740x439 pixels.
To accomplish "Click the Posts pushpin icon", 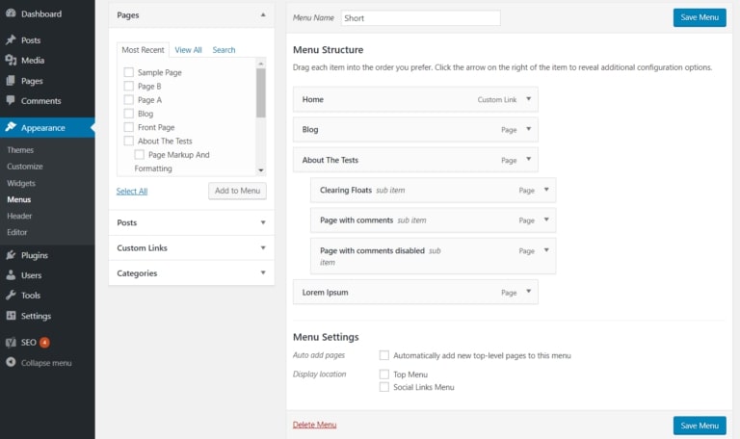I will coord(11,40).
